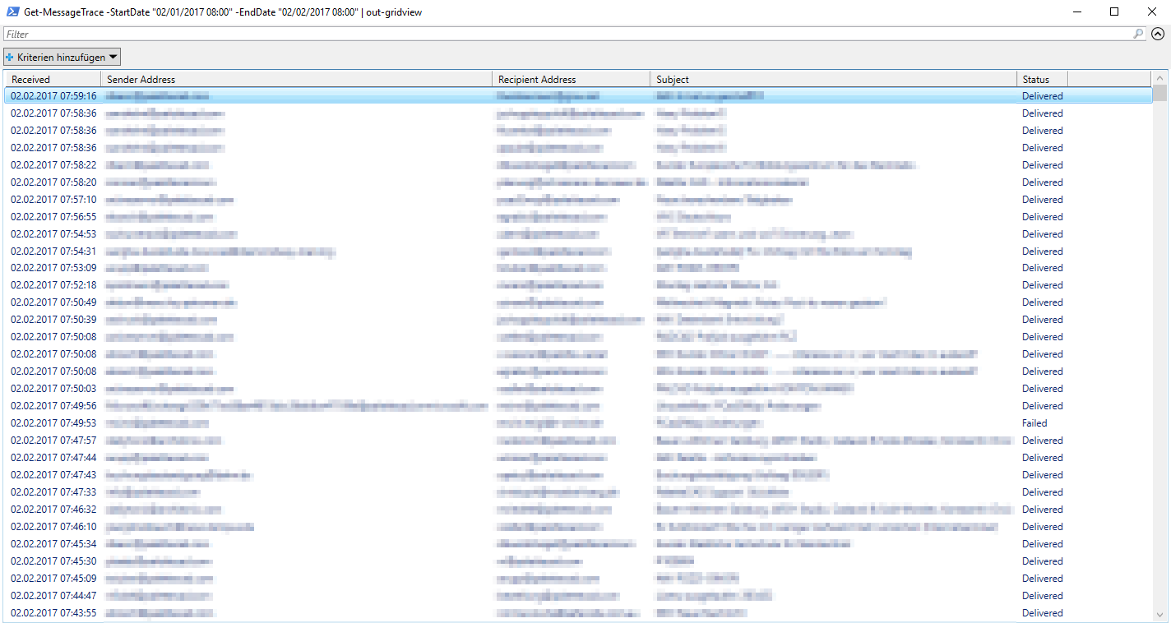Viewport: 1171px width, 623px height.
Task: Select the row received 02.02.2017 07:45:30
Action: click(578, 561)
